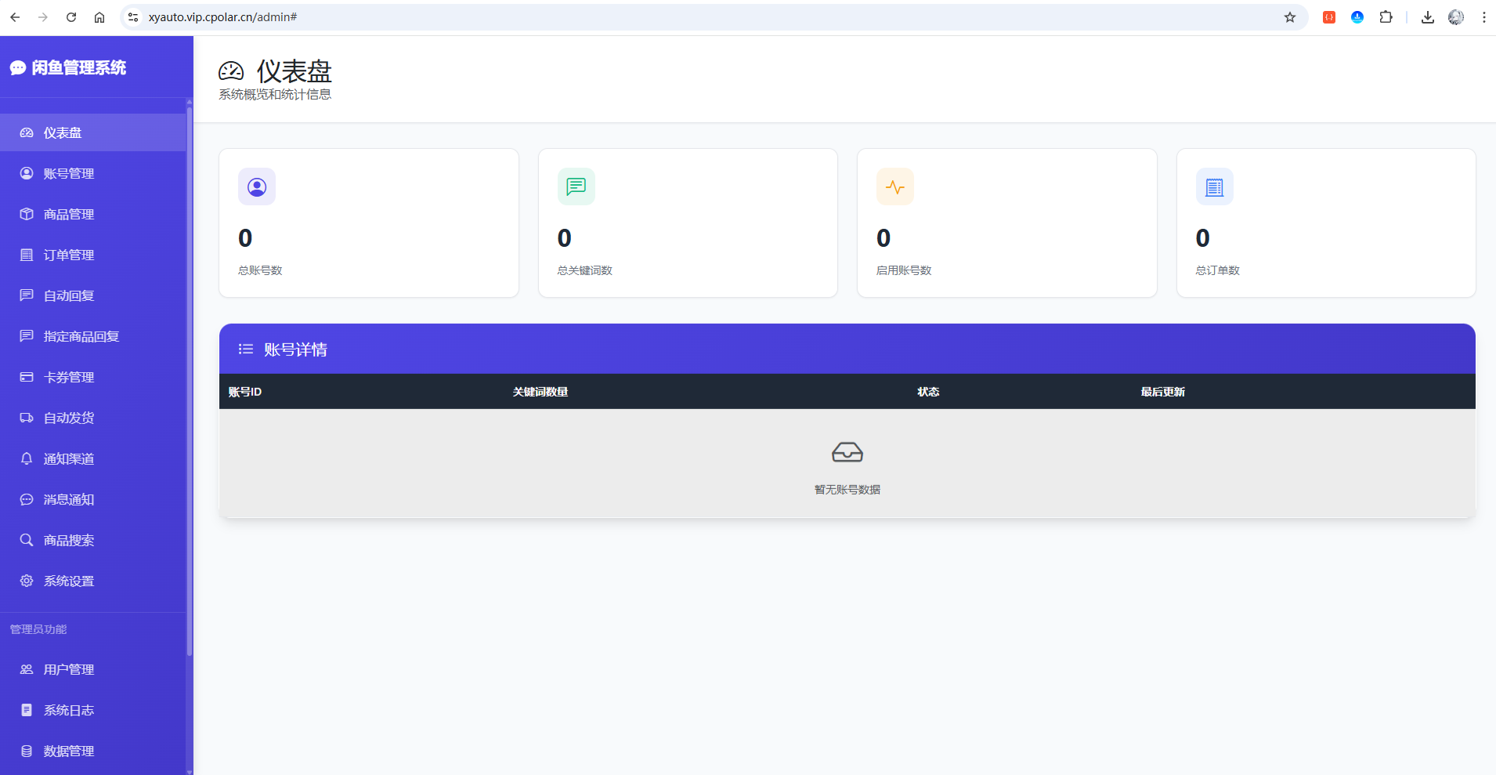Click the 仪表盘 speedometer sidebar icon
This screenshot has width=1496, height=775.
click(27, 132)
